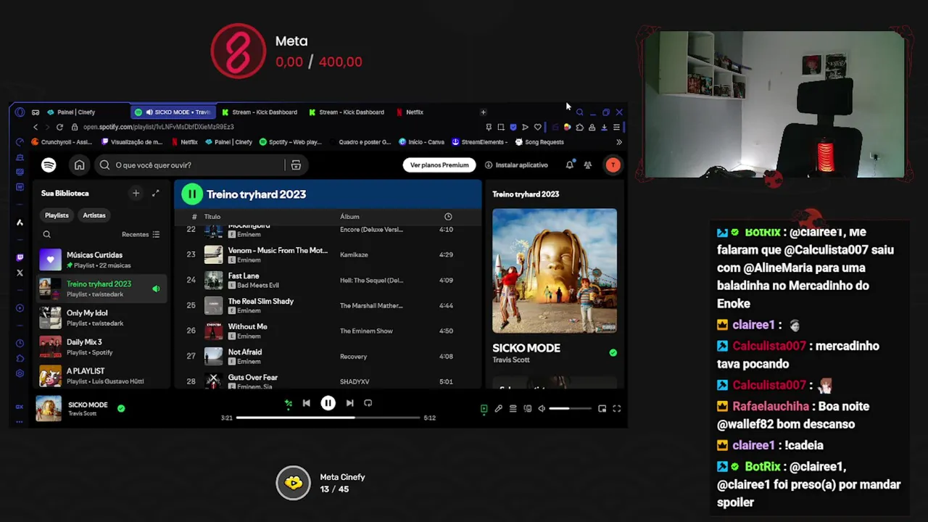
Task: Select Only My Idol playlist
Action: point(101,318)
